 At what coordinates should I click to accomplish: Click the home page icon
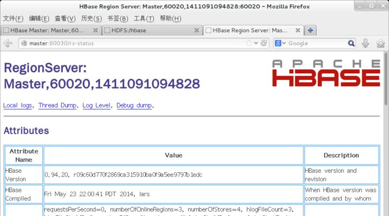tap(380, 44)
